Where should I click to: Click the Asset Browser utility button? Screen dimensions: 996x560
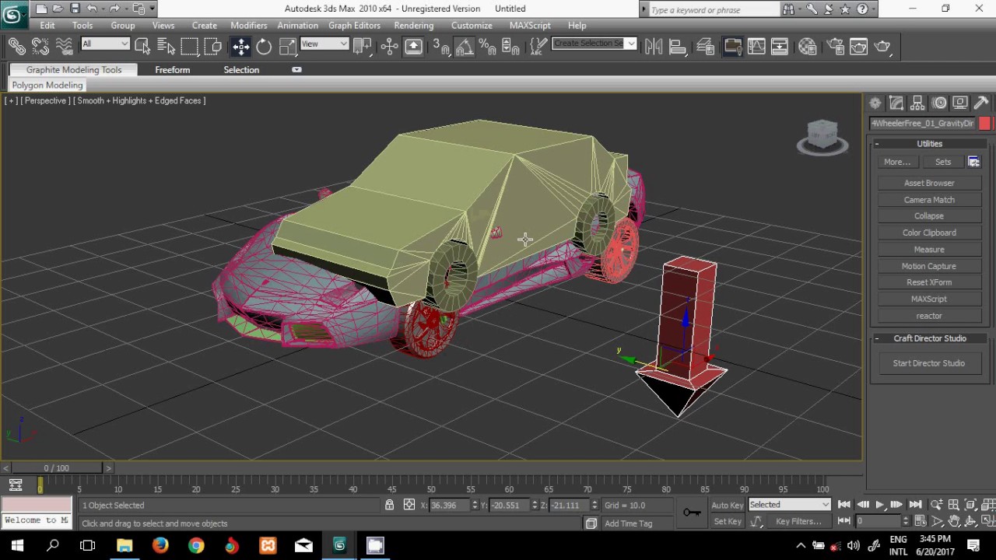point(929,184)
